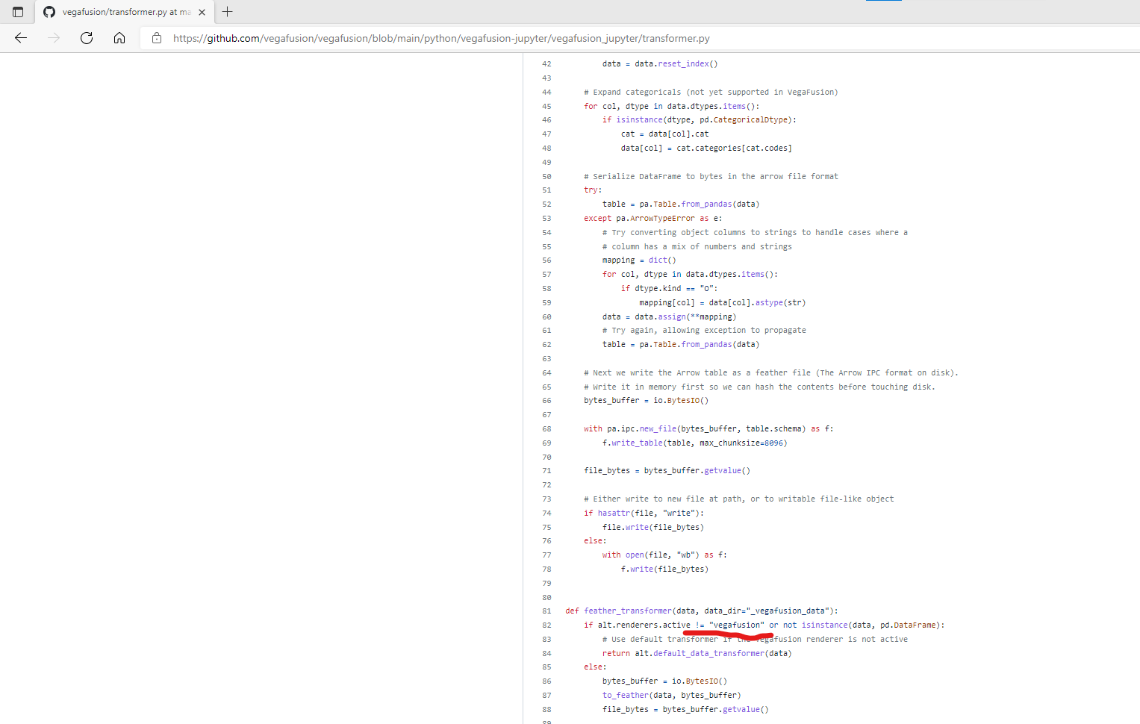1140x724 pixels.
Task: Click new_file on line 68
Action: pos(658,429)
